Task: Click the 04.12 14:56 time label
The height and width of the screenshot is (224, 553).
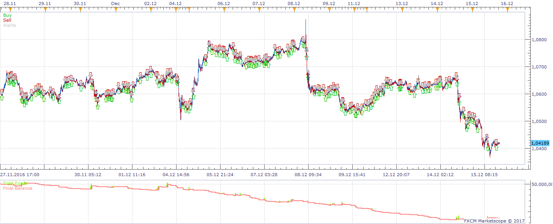Action: 176,175
